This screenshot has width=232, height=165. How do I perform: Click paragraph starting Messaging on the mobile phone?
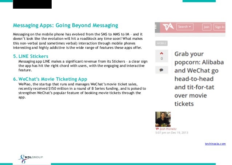78,41
